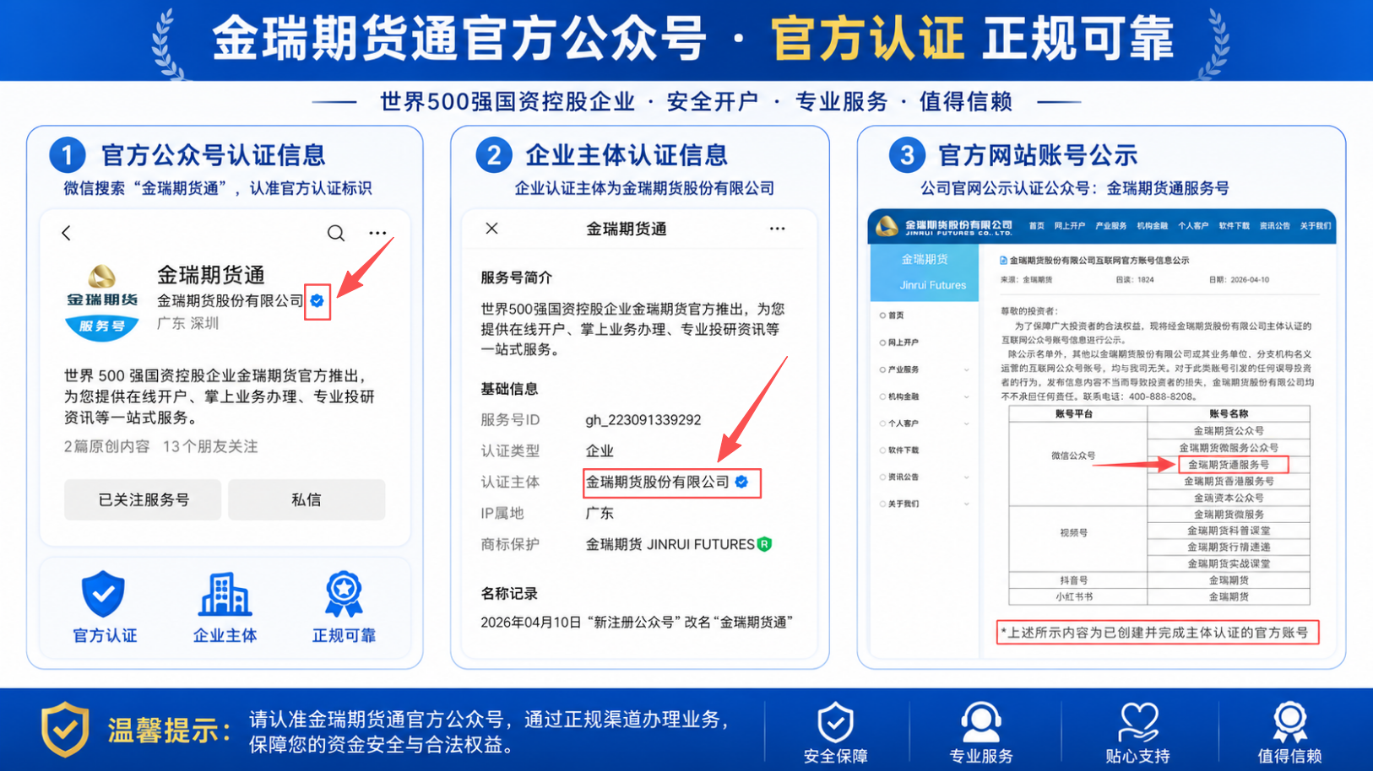Tap the back arrow on the official account profile

point(67,233)
